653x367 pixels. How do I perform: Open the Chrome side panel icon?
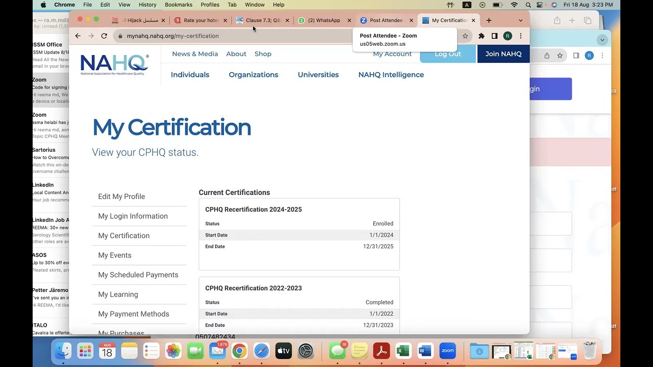coord(494,36)
